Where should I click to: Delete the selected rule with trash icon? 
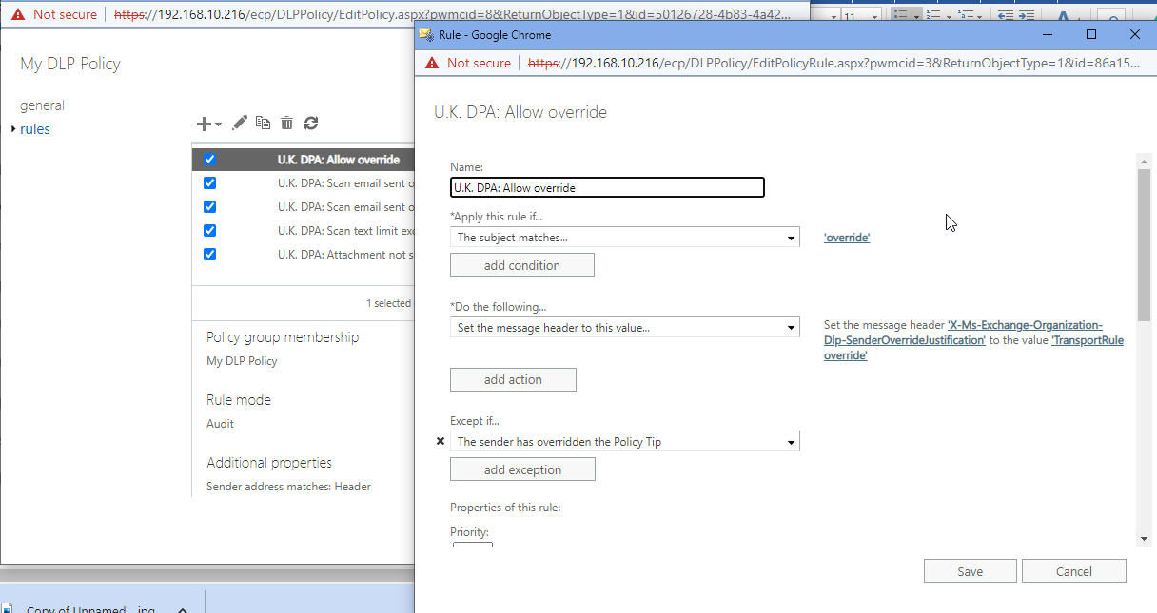(x=286, y=123)
